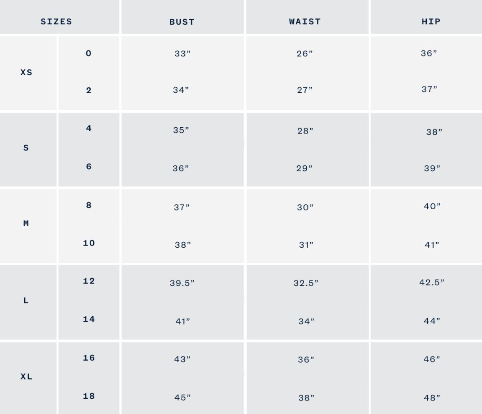Select the L size label

[x=26, y=300]
